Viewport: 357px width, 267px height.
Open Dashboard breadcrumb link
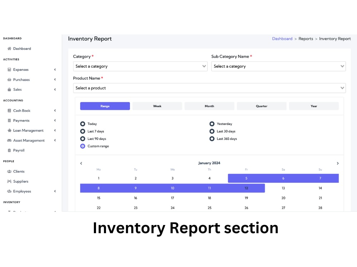click(x=282, y=39)
